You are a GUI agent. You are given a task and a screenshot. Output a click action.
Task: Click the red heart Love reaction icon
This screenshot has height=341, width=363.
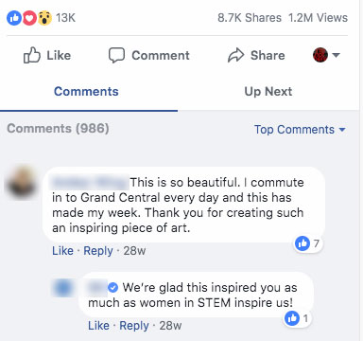[29, 18]
